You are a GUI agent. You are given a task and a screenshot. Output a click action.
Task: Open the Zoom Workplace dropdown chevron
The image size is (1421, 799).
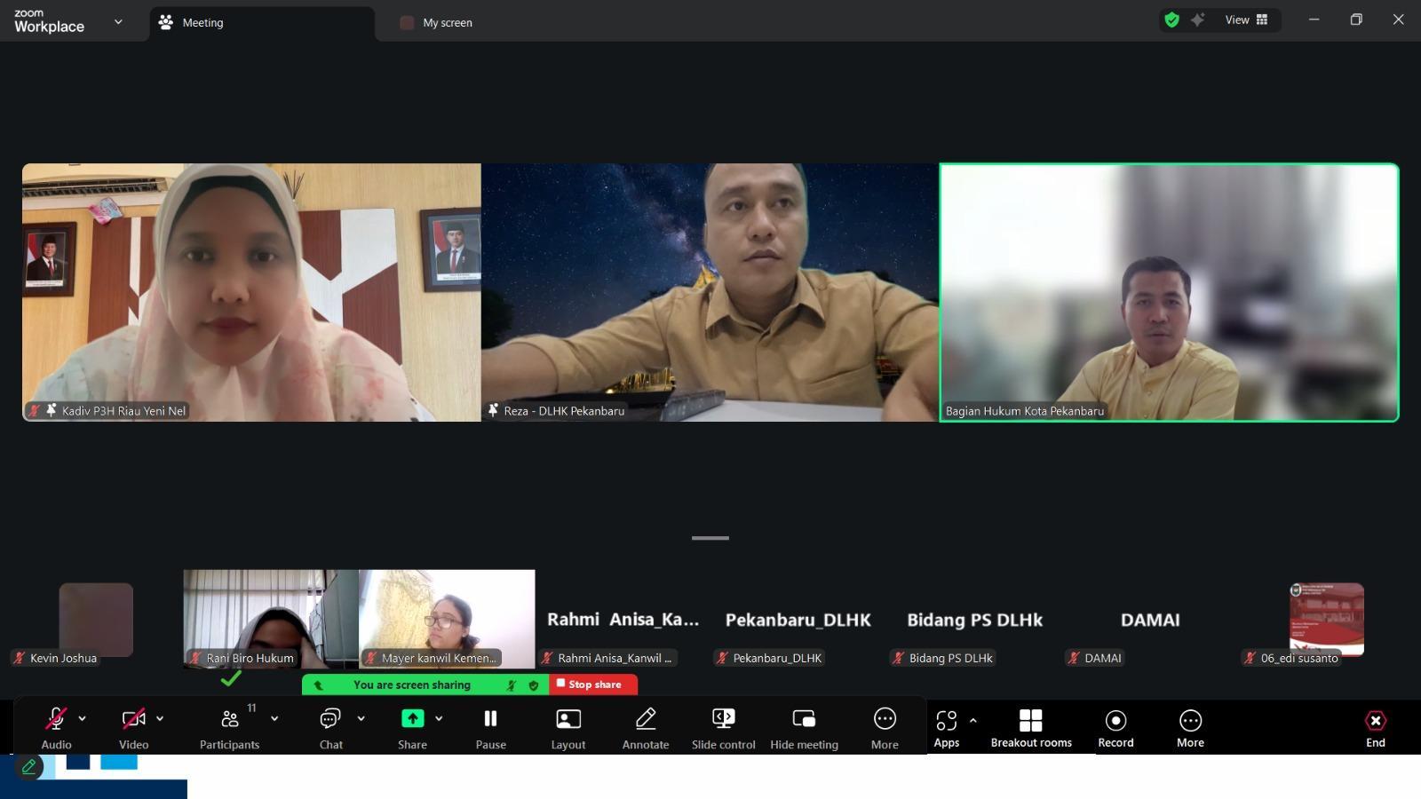118,22
